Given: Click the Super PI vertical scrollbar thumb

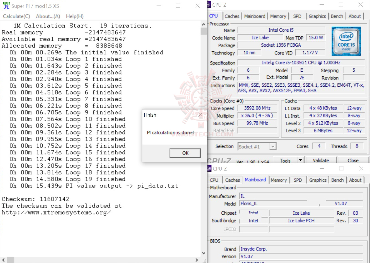Looking at the screenshot, I should (x=204, y=31).
